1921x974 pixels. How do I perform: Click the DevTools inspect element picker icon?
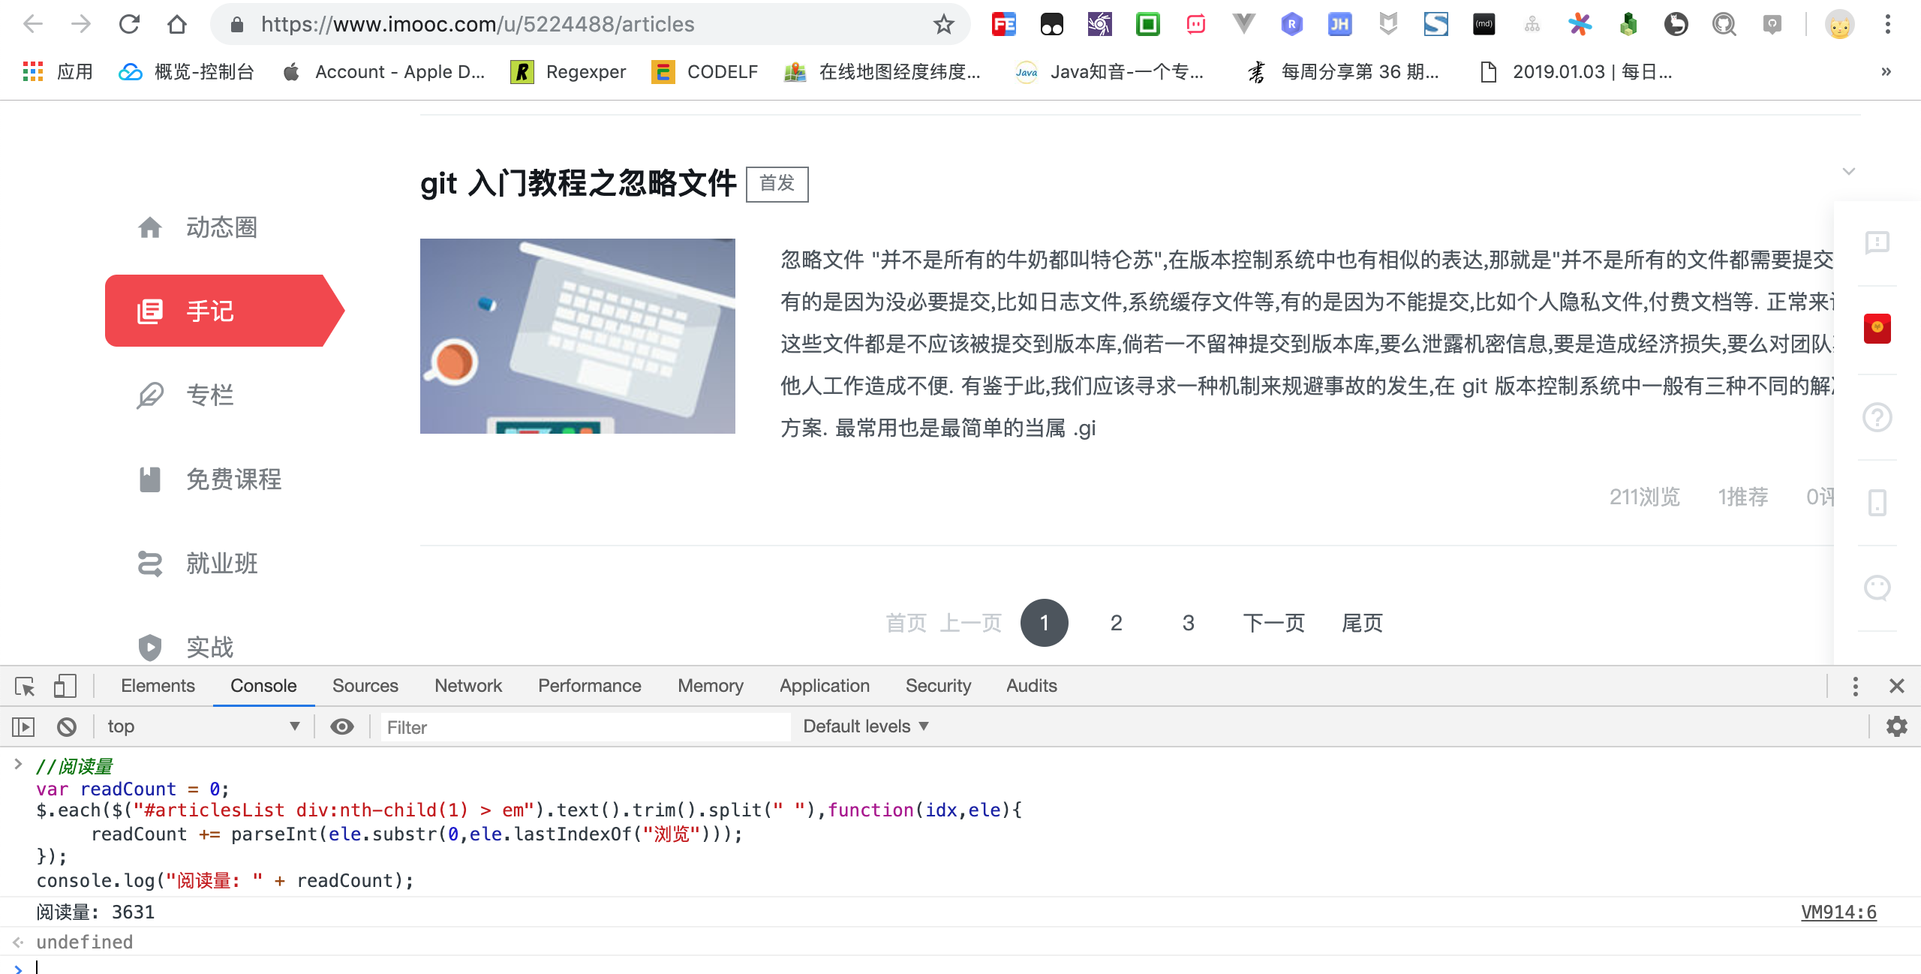(25, 686)
